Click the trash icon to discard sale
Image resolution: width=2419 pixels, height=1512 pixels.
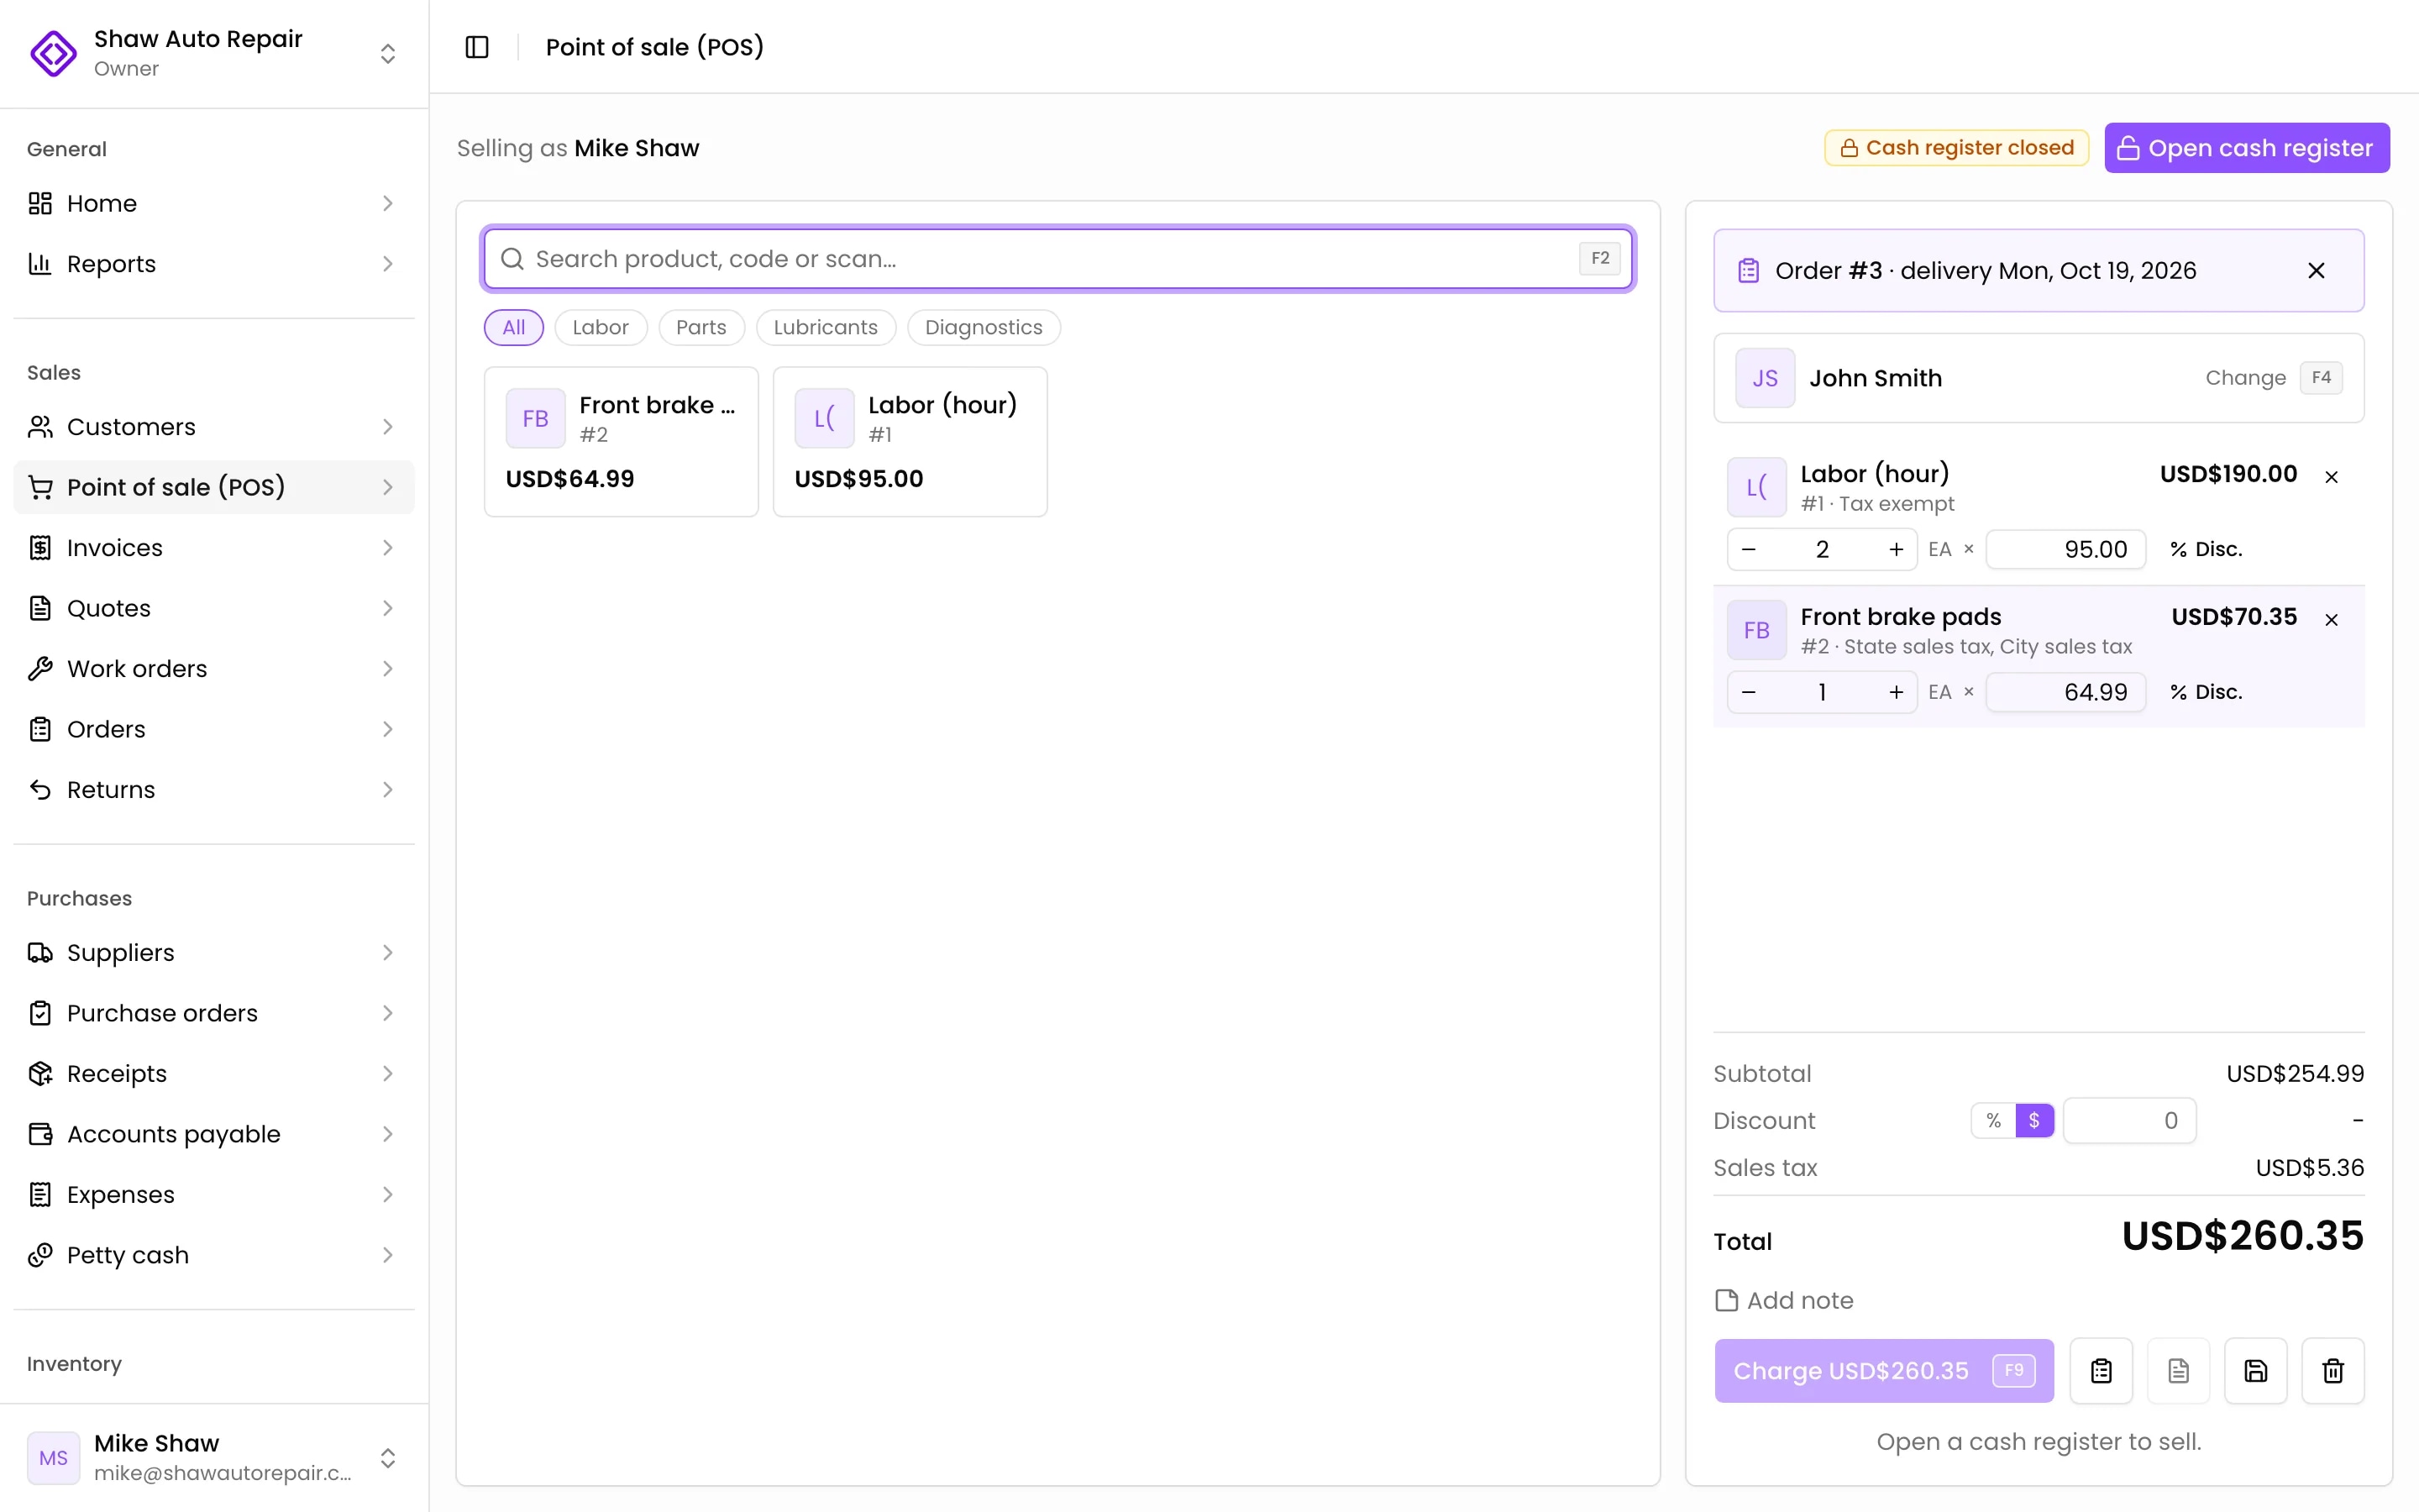pos(2332,1370)
